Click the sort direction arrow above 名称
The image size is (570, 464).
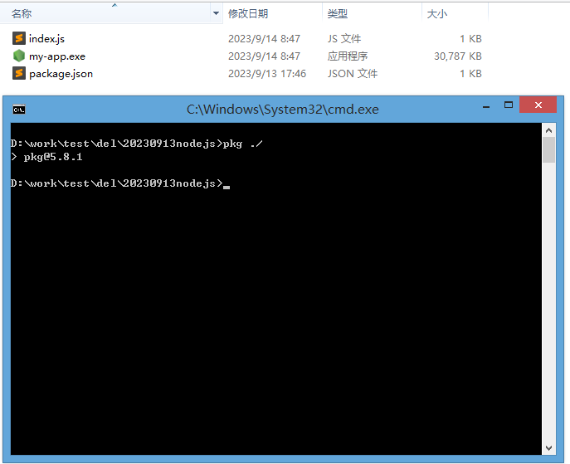114,5
